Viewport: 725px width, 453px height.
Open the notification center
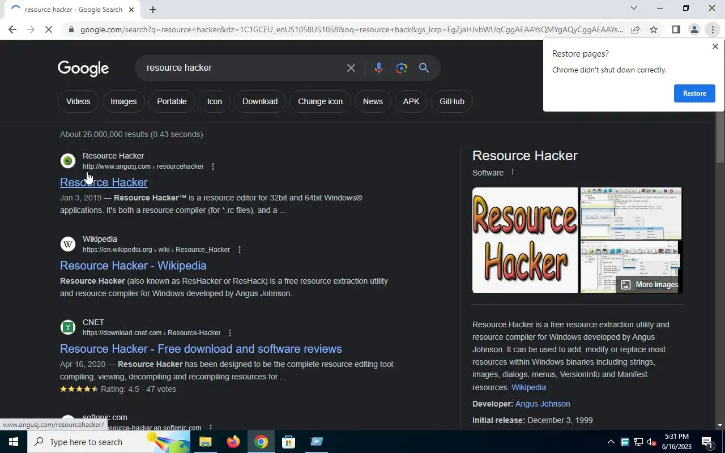tap(708, 442)
